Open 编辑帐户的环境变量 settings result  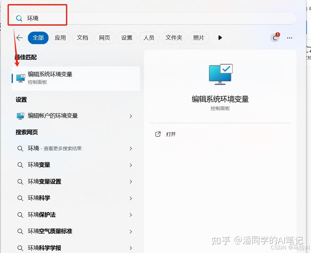(76, 116)
